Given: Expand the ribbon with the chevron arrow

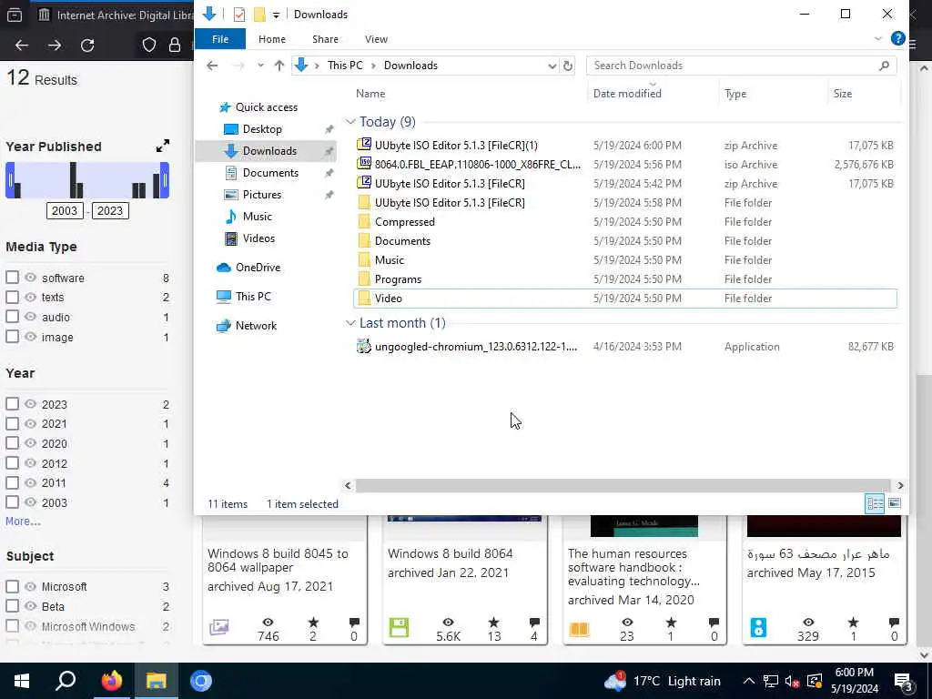Looking at the screenshot, I should [878, 38].
